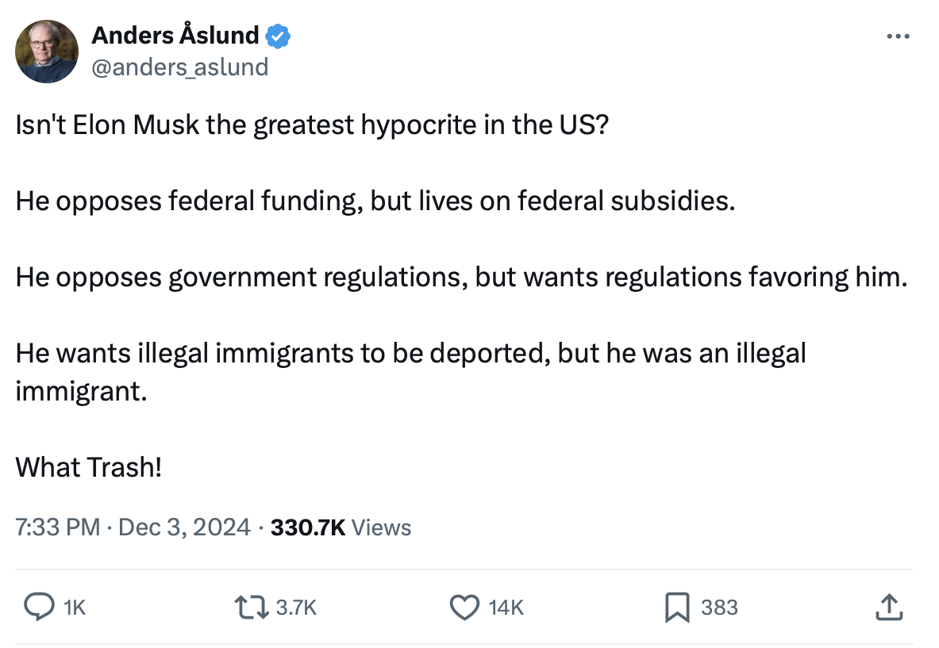Click the "What Trash!" closing line

click(89, 467)
